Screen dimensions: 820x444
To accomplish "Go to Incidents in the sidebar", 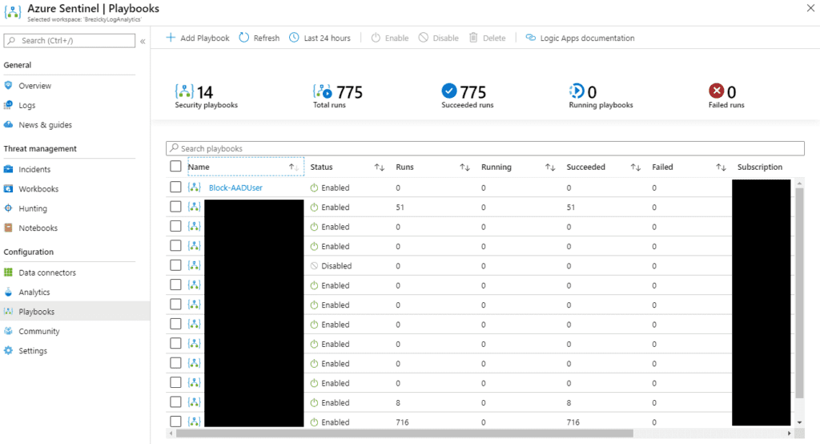I will click(34, 169).
